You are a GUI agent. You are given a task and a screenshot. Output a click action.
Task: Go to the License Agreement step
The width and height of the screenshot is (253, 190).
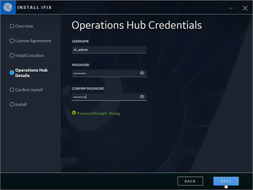click(x=30, y=41)
